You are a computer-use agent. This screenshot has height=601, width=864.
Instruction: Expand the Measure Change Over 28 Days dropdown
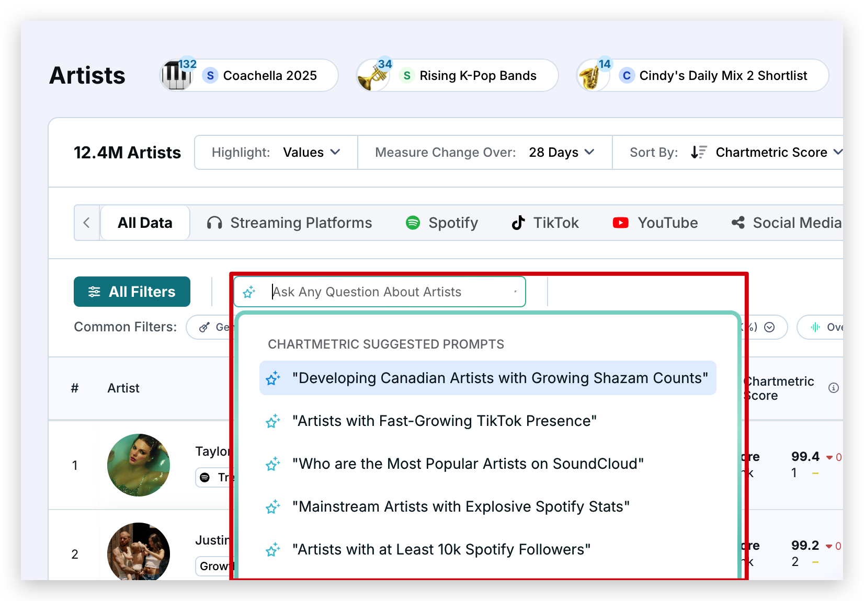pyautogui.click(x=561, y=152)
